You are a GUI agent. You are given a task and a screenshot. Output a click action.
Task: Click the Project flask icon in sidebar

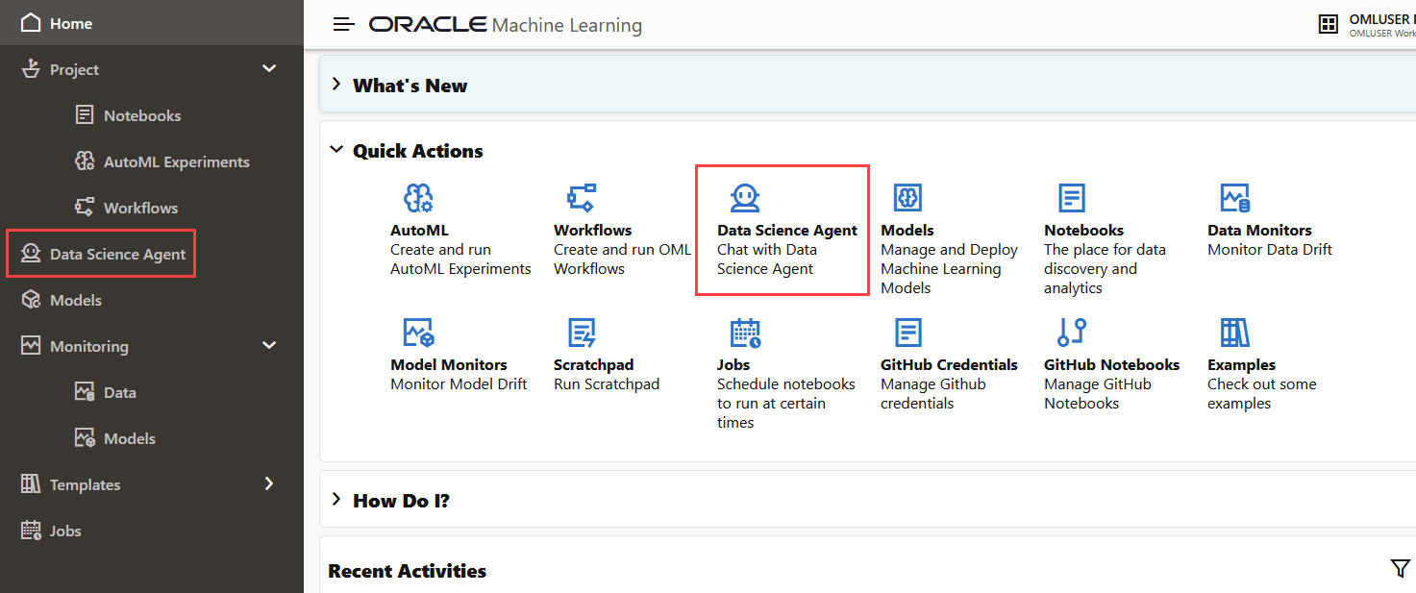click(31, 69)
